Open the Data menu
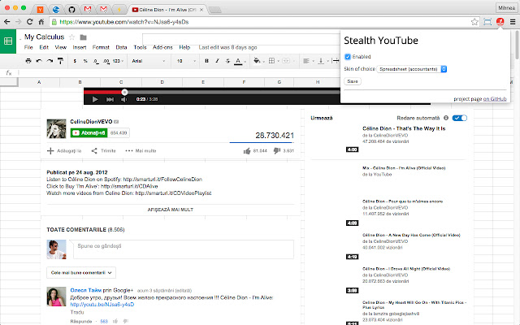The width and height of the screenshot is (520, 325). [121, 47]
